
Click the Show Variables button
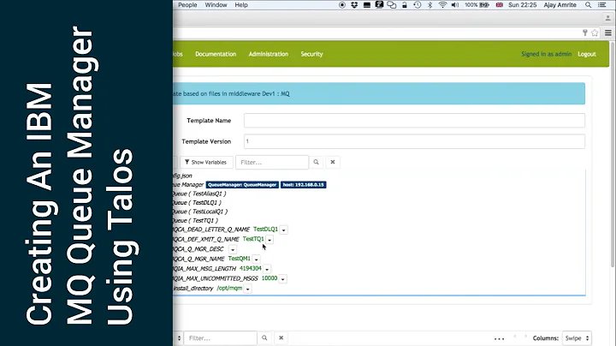(x=206, y=162)
